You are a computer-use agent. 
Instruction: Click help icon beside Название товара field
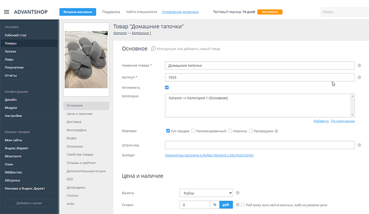(x=359, y=65)
